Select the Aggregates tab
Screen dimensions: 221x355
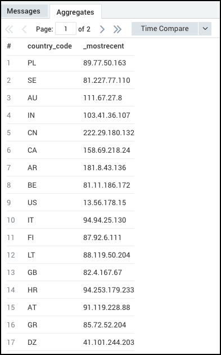[x=75, y=12]
